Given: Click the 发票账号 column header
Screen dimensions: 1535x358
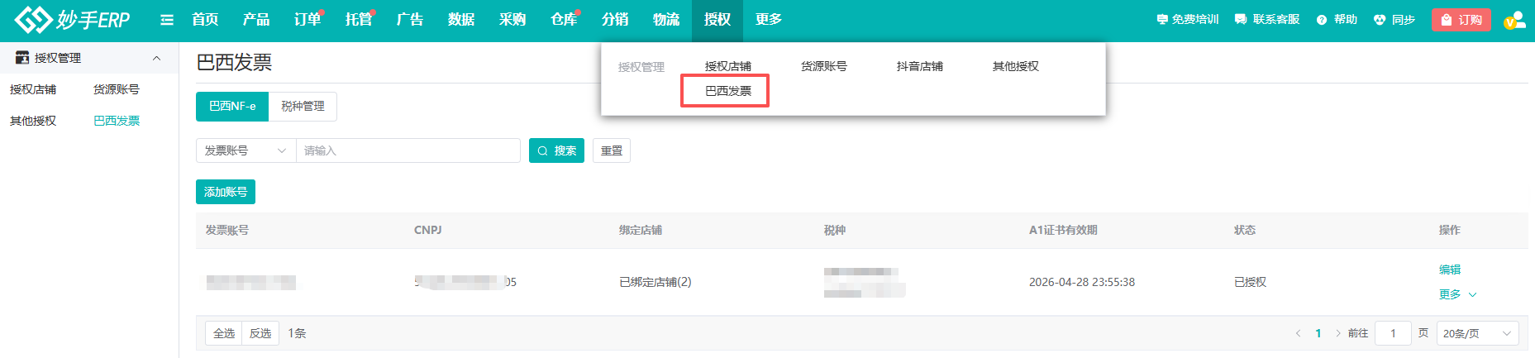Looking at the screenshot, I should (227, 230).
